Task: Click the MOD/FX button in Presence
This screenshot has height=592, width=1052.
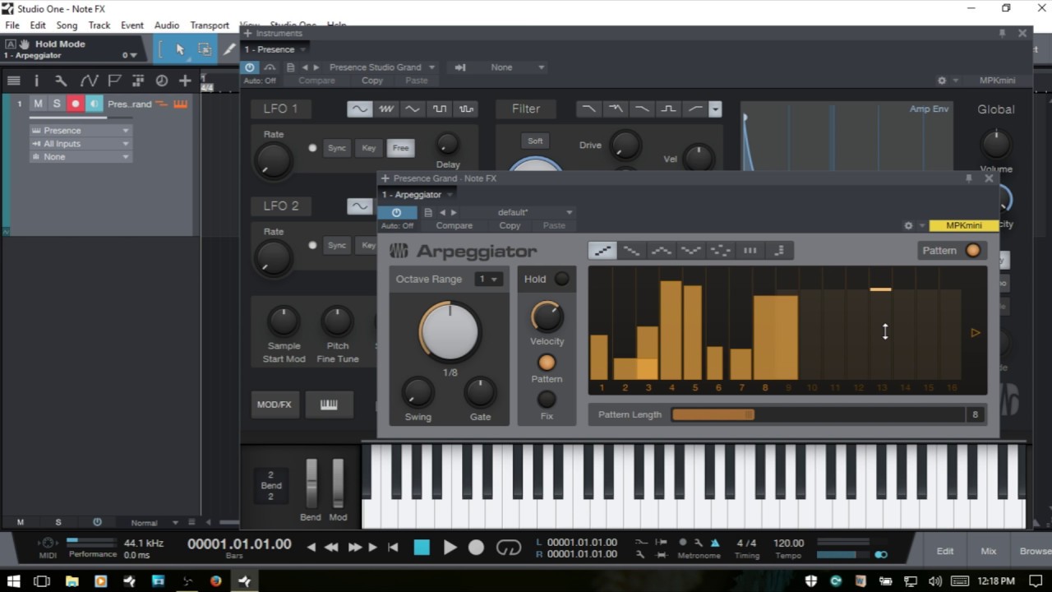Action: pyautogui.click(x=275, y=405)
